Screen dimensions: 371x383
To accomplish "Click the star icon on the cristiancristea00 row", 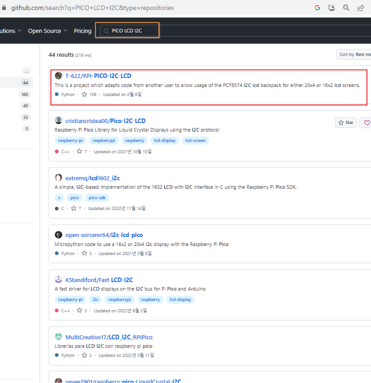I will [79, 151].
